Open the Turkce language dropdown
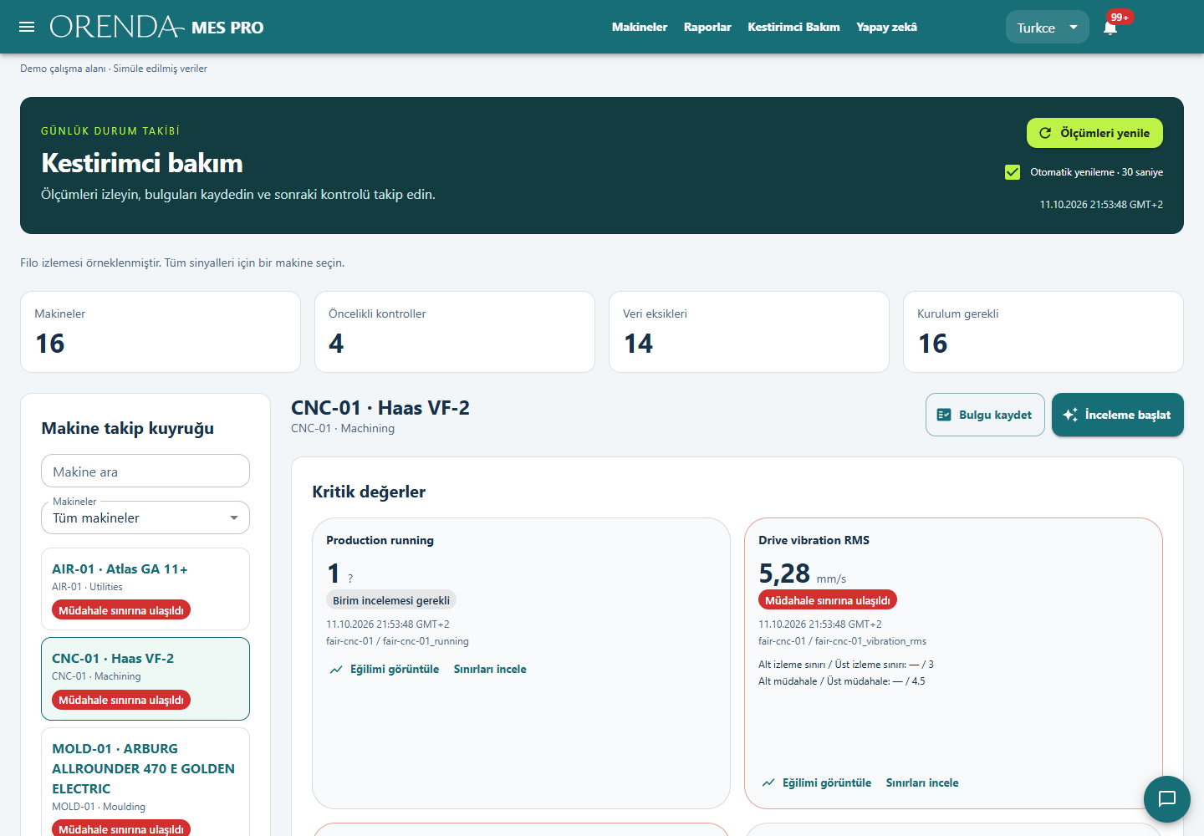1204x836 pixels. [x=1047, y=28]
